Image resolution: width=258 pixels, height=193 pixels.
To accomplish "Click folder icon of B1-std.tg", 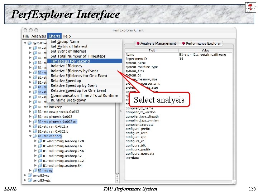I will [x=35, y=170].
